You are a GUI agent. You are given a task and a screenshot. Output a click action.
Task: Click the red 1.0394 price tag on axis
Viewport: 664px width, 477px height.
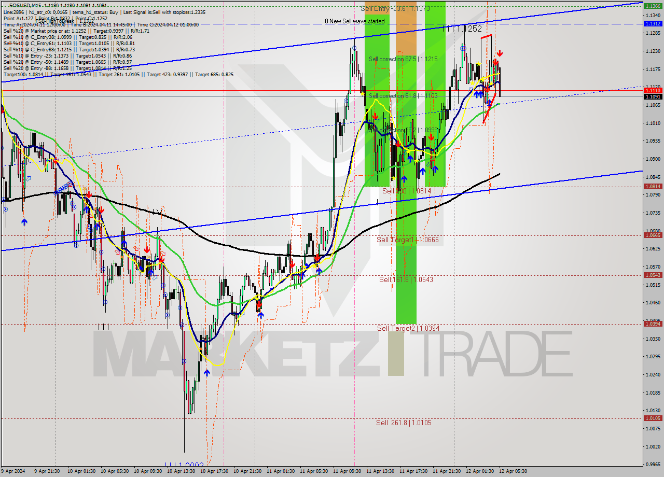(x=652, y=324)
